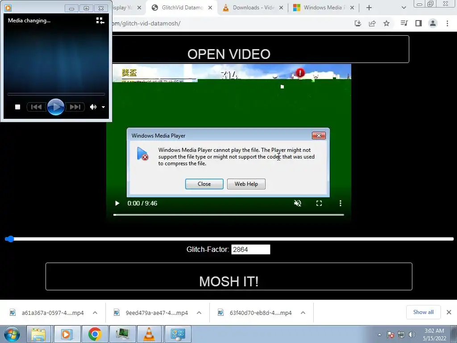Click the system volume tray icon
Screen dimensions: 457x343
pyautogui.click(x=411, y=335)
